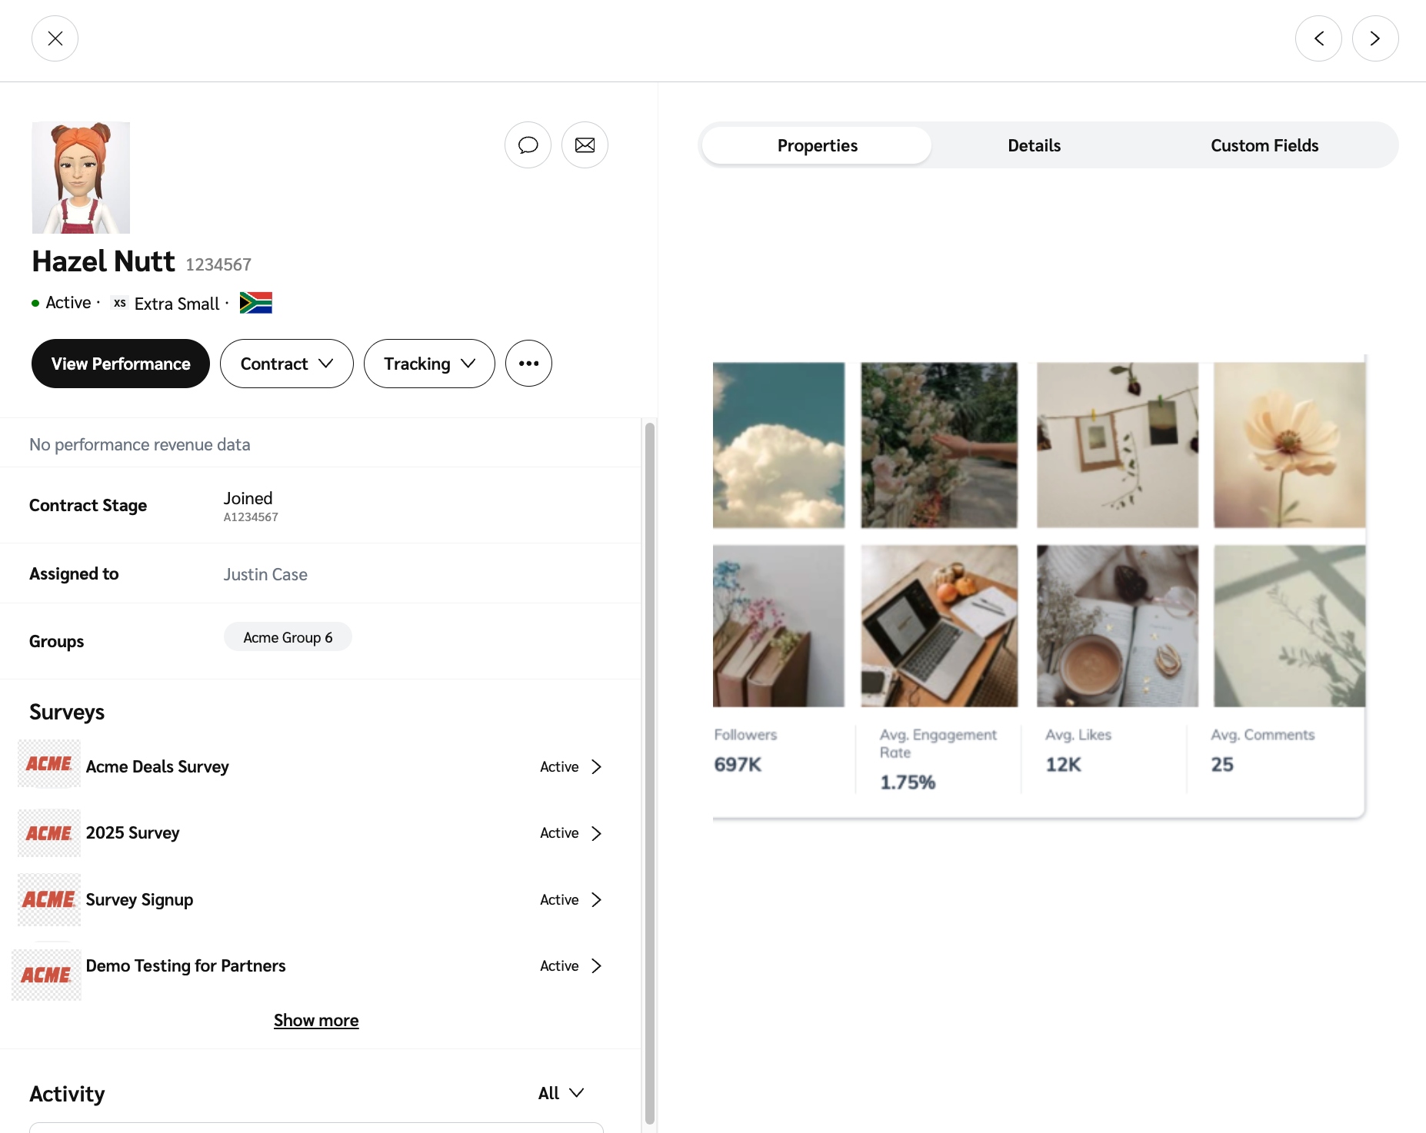
Task: Click the View Performance button
Action: [x=121, y=364]
